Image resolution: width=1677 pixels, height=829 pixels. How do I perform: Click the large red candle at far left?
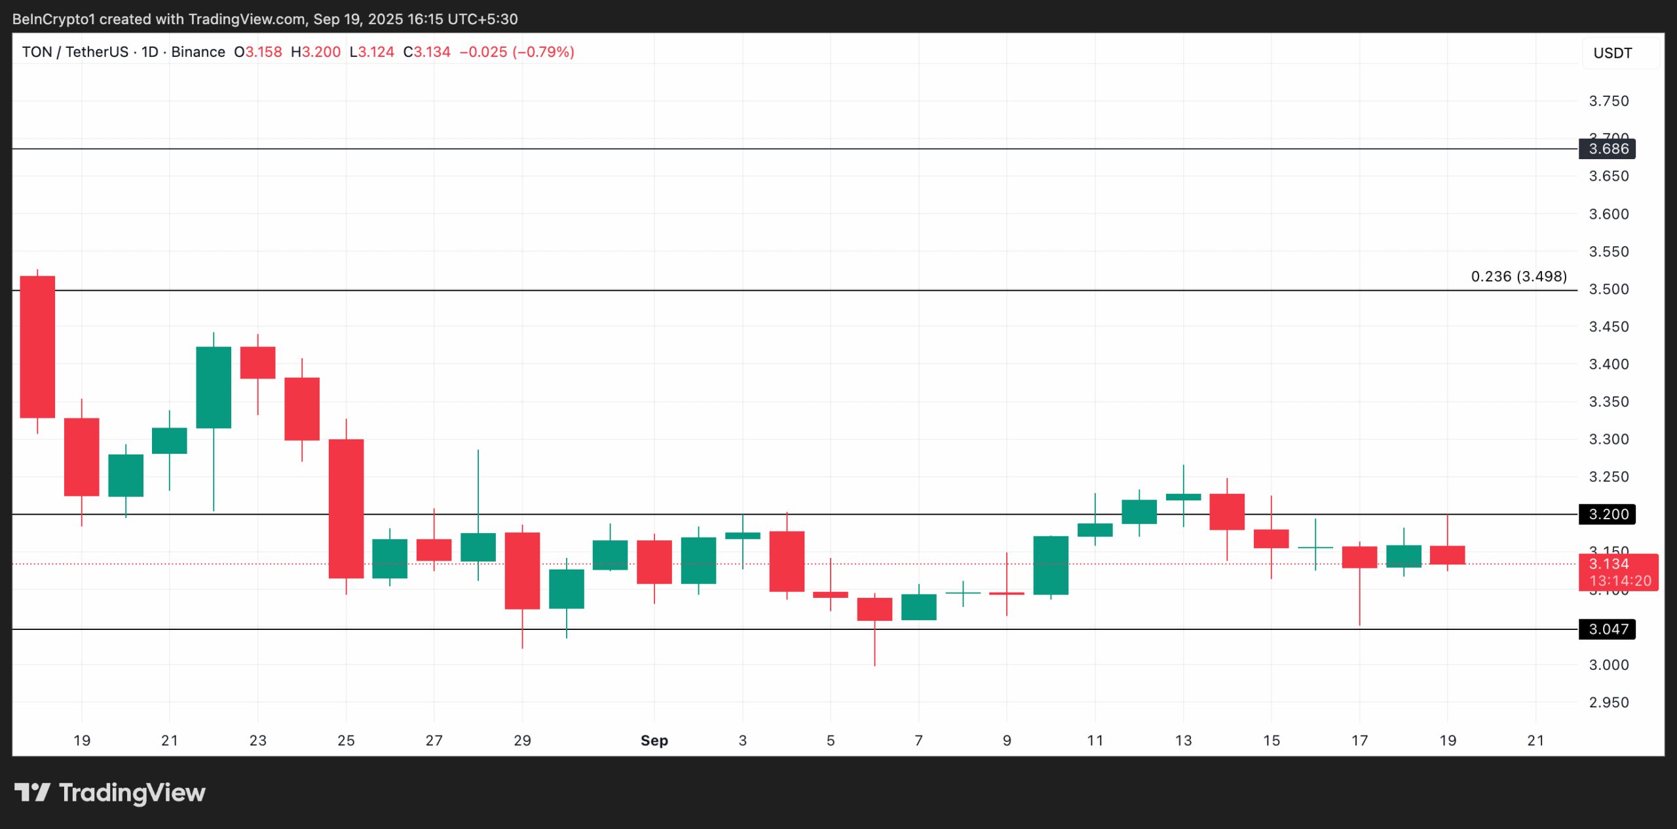coord(37,346)
